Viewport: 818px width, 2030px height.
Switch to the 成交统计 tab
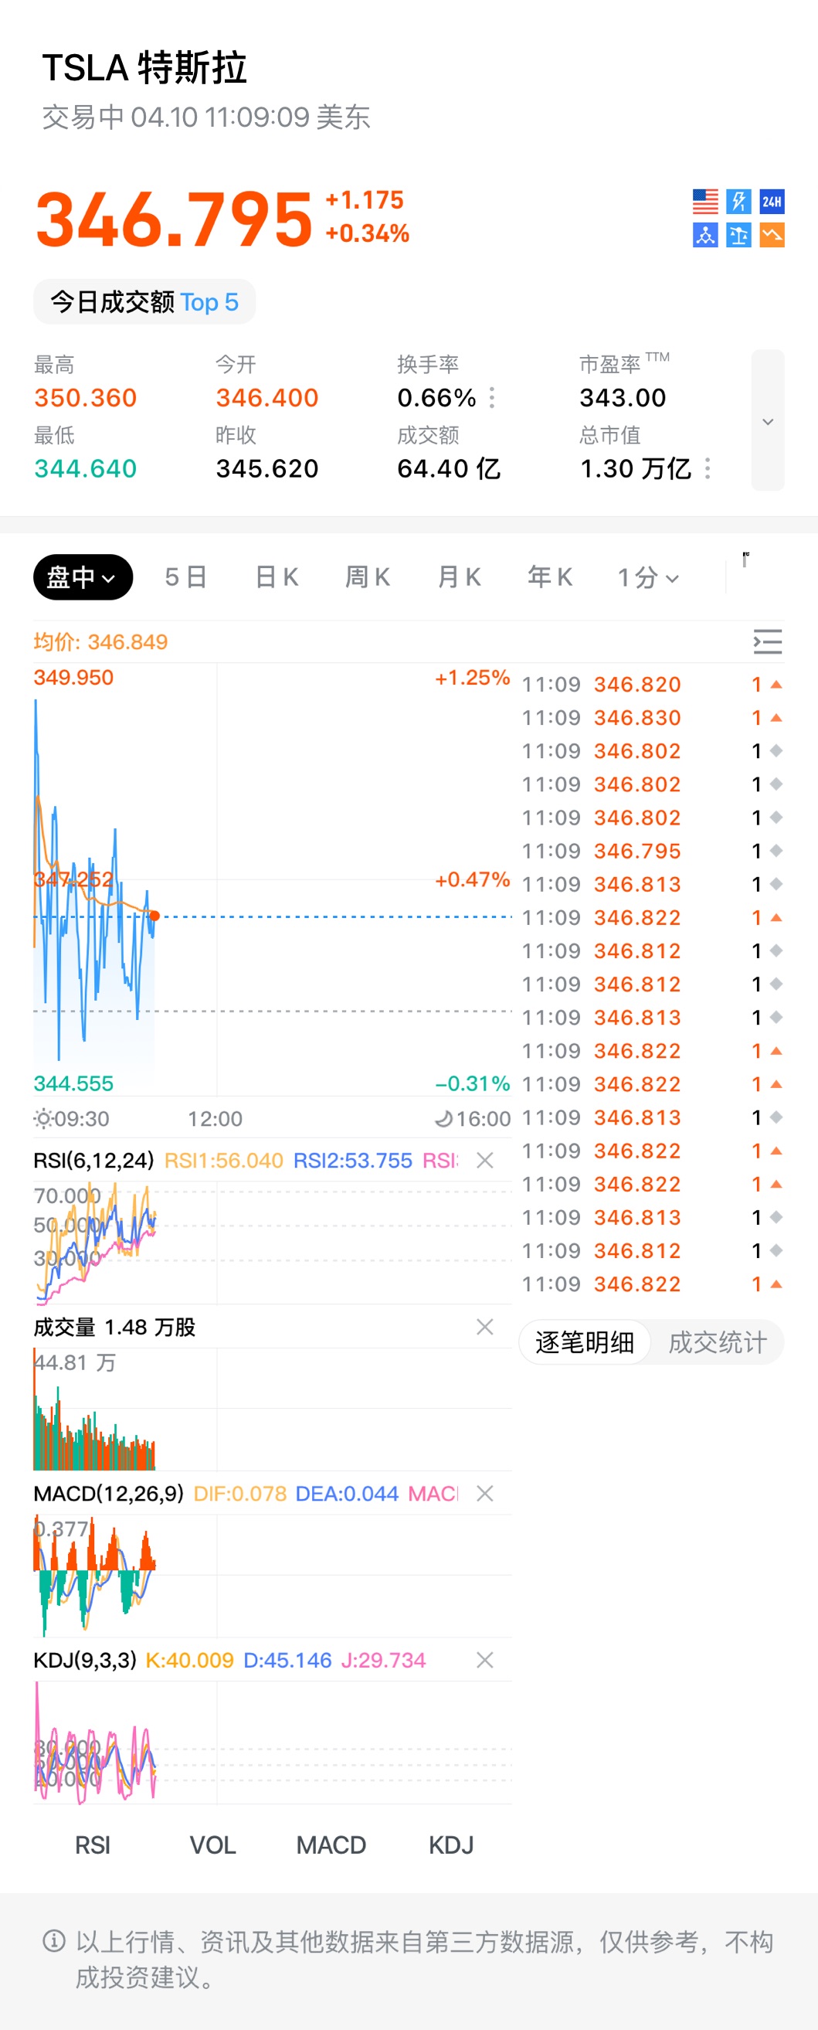[x=717, y=1342]
